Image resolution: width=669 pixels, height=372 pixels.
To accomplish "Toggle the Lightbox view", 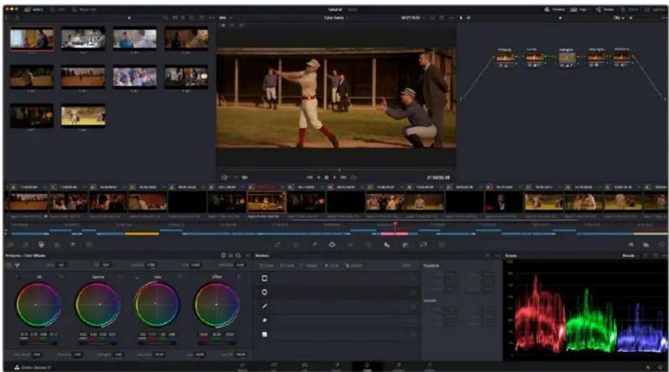I will [656, 10].
